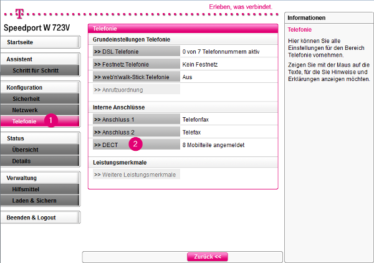374x263 pixels.
Task: Click the Interne Anschlüsse heading
Action: pos(119,107)
